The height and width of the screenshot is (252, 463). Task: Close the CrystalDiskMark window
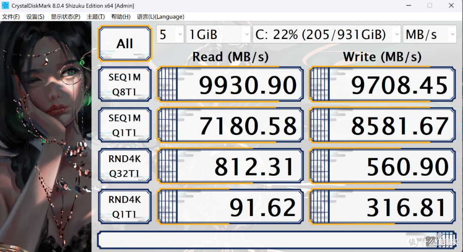(x=451, y=6)
